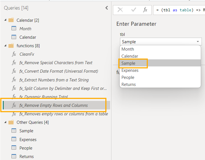Select fx_Convert Date Format (Universal Format)
The width and height of the screenshot is (205, 160).
tap(59, 71)
